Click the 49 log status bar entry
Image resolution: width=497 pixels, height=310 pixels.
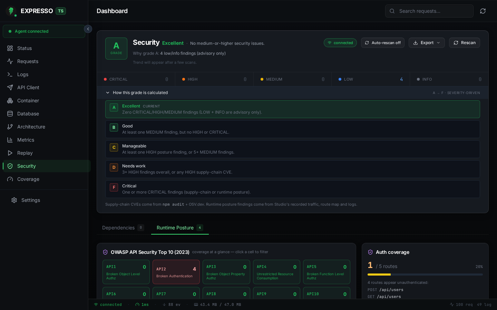coord(484,304)
